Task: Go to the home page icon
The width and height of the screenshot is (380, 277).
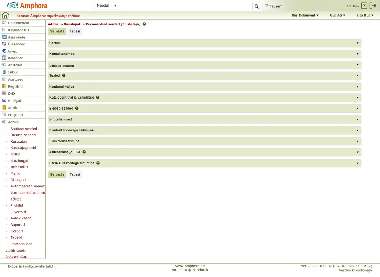Action: 5,15
